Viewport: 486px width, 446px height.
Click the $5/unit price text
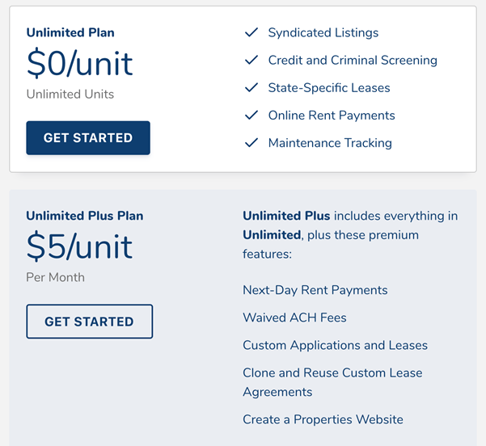tap(79, 246)
